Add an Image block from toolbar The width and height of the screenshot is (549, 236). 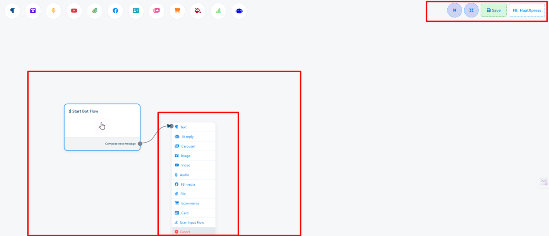33,11
